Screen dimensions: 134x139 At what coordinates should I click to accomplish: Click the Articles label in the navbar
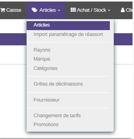coord(47,10)
